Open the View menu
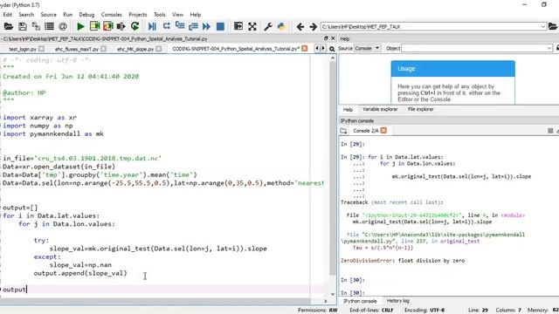 click(x=177, y=15)
